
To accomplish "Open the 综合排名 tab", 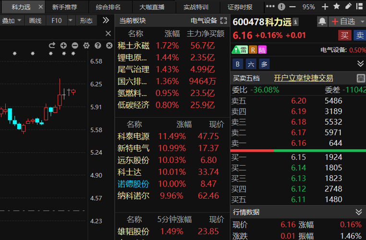I will (108, 7).
